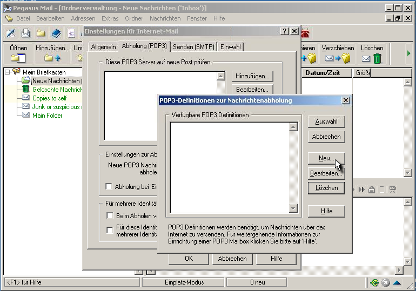This screenshot has width=416, height=291.
Task: Select Neue Nachrichten folder in tree
Action: (x=57, y=80)
